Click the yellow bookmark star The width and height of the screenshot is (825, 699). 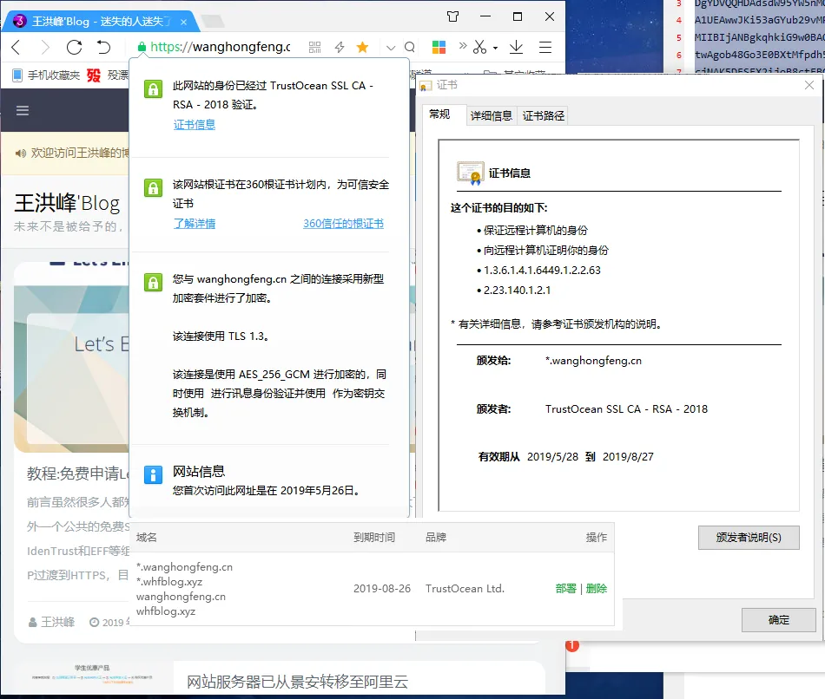[x=362, y=48]
